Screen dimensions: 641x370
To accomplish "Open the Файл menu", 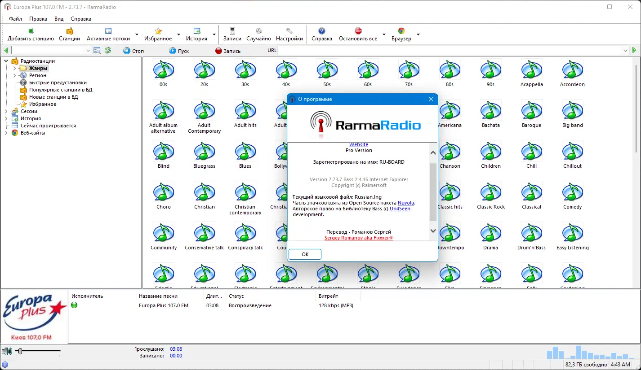I will click(x=16, y=18).
